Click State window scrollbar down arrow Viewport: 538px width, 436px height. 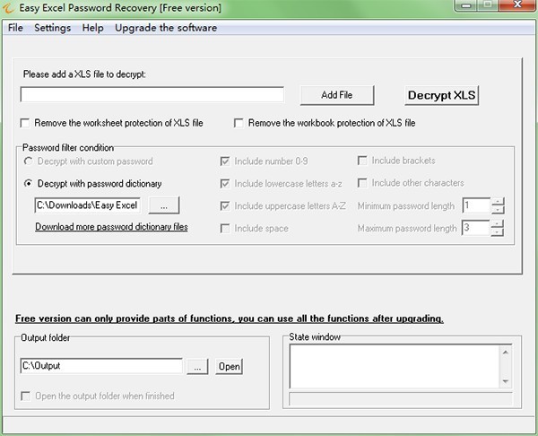[506, 381]
